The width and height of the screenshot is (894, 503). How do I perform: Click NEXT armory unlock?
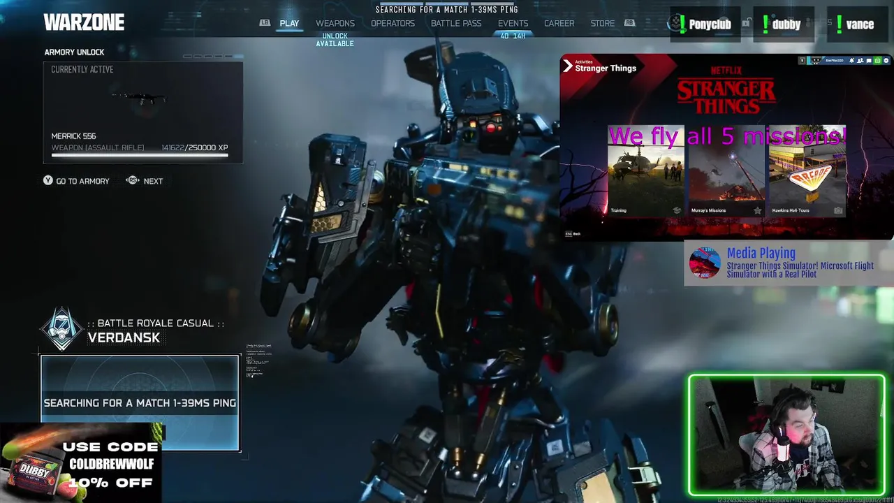pyautogui.click(x=153, y=181)
